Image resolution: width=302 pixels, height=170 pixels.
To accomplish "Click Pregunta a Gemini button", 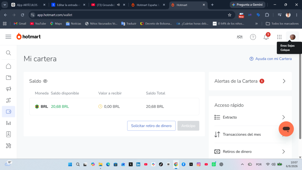I will click(247, 5).
